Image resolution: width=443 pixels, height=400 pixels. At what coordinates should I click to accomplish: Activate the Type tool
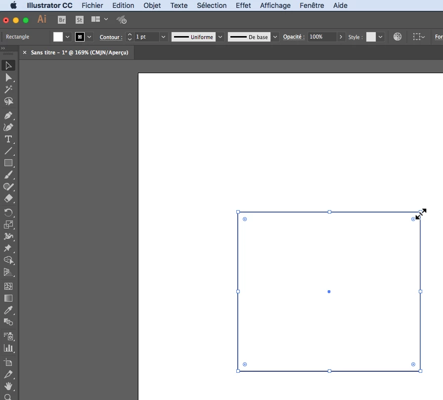click(8, 139)
